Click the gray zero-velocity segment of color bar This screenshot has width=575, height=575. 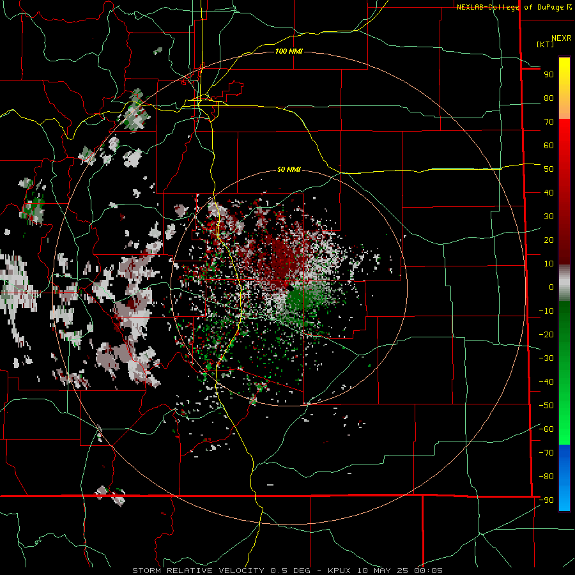click(564, 283)
